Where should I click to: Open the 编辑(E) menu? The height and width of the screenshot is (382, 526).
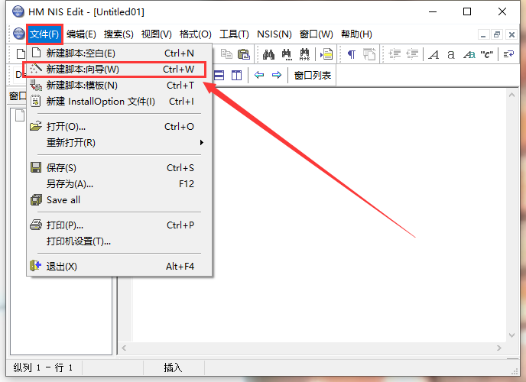[x=81, y=34]
